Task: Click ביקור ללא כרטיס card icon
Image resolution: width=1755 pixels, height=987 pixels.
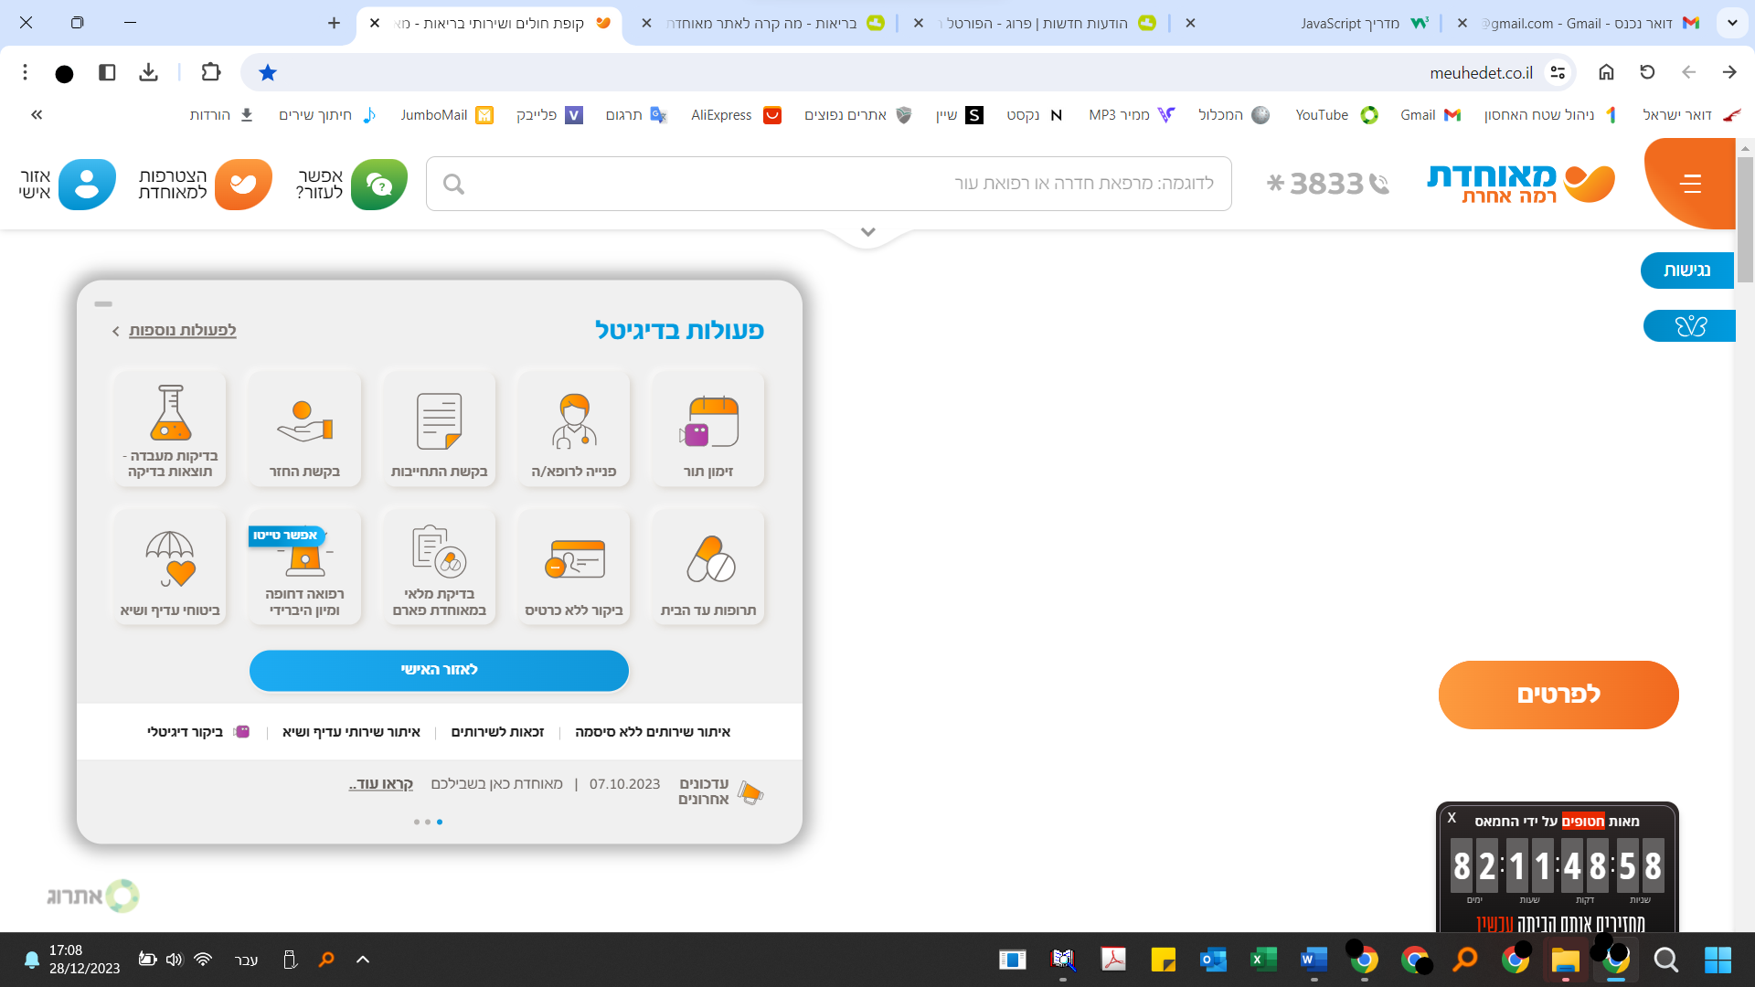Action: [x=574, y=559]
